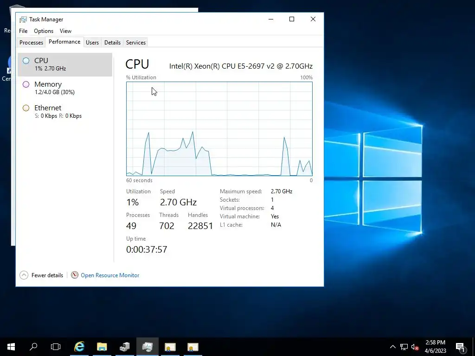The height and width of the screenshot is (356, 475).
Task: Click the Resource Monitor gauge icon
Action: tap(75, 275)
